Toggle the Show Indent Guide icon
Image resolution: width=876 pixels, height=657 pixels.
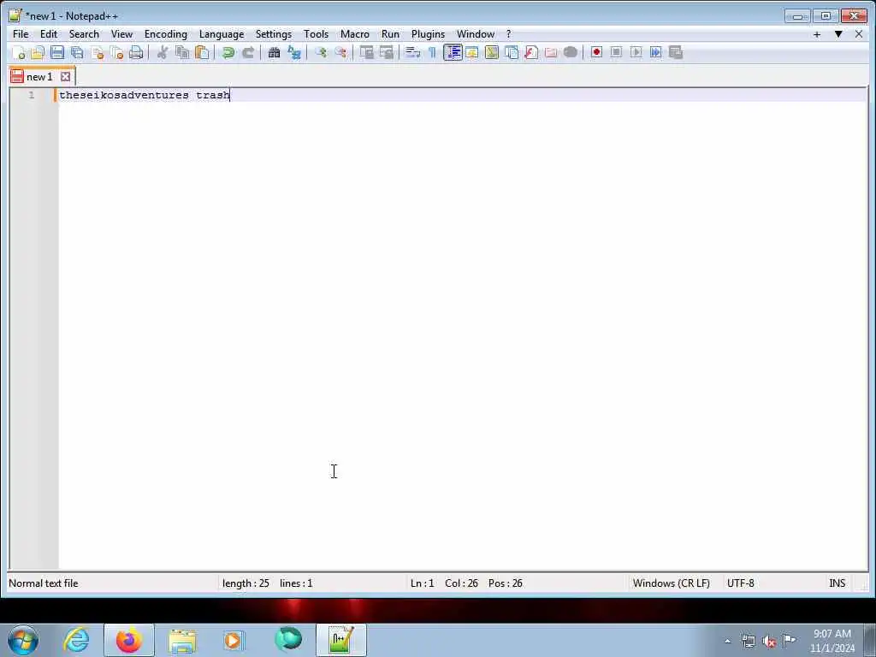(453, 52)
